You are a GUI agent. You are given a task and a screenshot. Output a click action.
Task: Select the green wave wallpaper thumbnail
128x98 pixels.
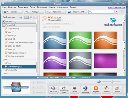[x=80, y=40]
